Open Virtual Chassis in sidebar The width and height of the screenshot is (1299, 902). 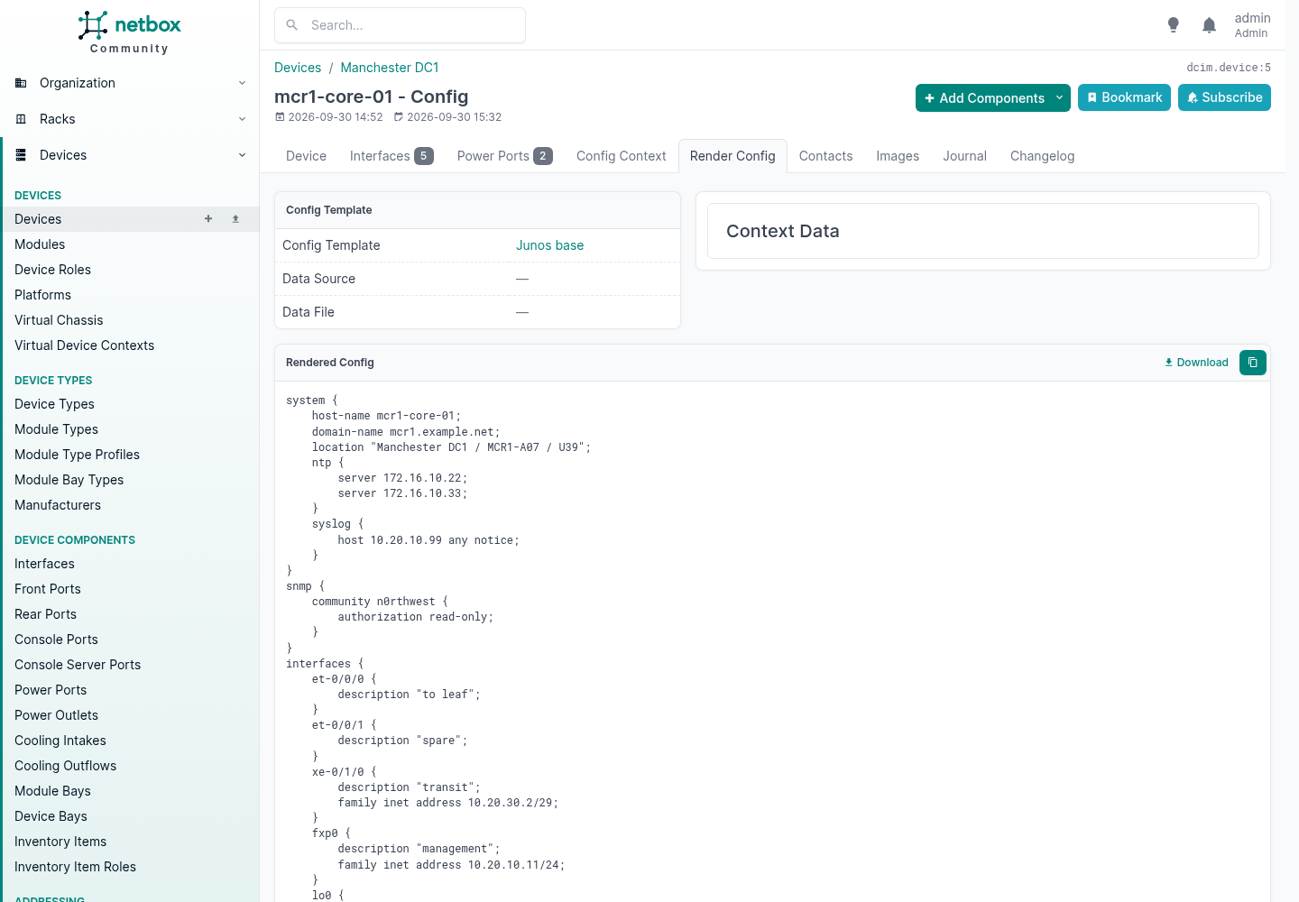(59, 320)
